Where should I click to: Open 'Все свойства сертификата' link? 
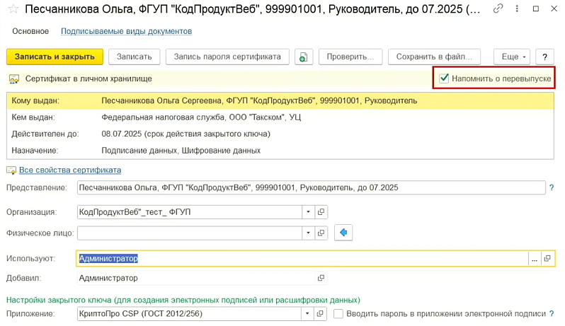pos(70,170)
